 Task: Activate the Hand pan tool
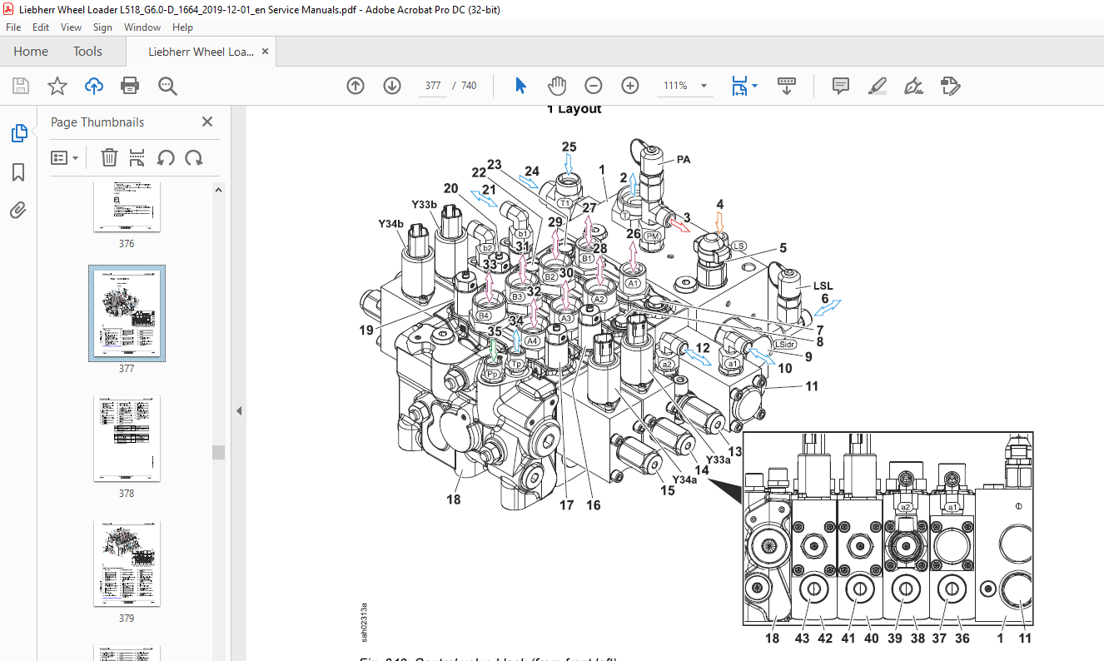[557, 86]
